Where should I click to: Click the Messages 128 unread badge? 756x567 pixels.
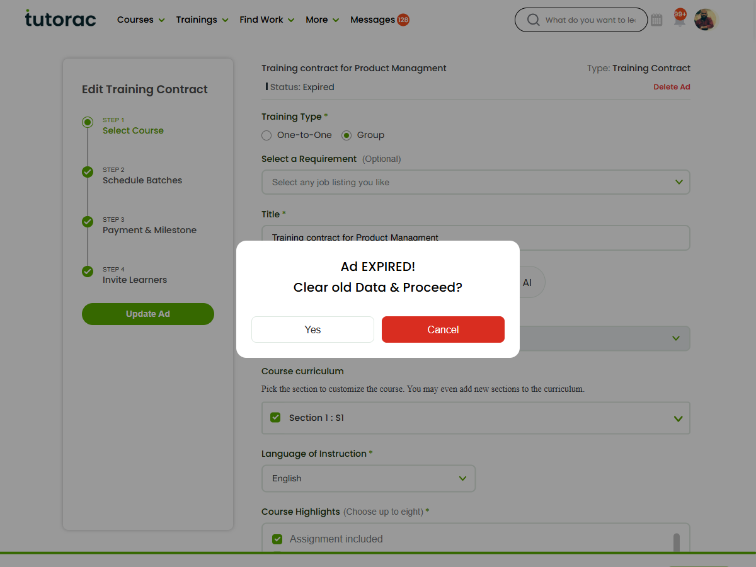[x=403, y=20]
